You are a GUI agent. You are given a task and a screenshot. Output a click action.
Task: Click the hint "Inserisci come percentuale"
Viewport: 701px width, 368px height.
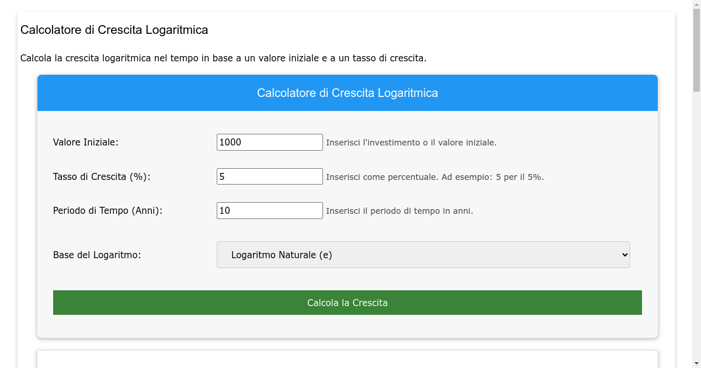(x=435, y=177)
